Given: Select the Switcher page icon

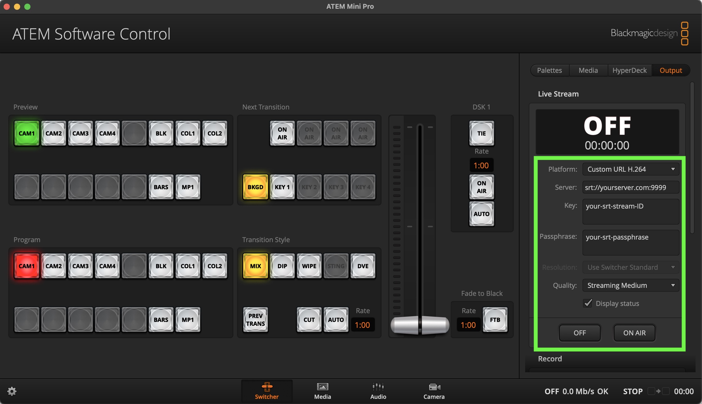Looking at the screenshot, I should [267, 390].
